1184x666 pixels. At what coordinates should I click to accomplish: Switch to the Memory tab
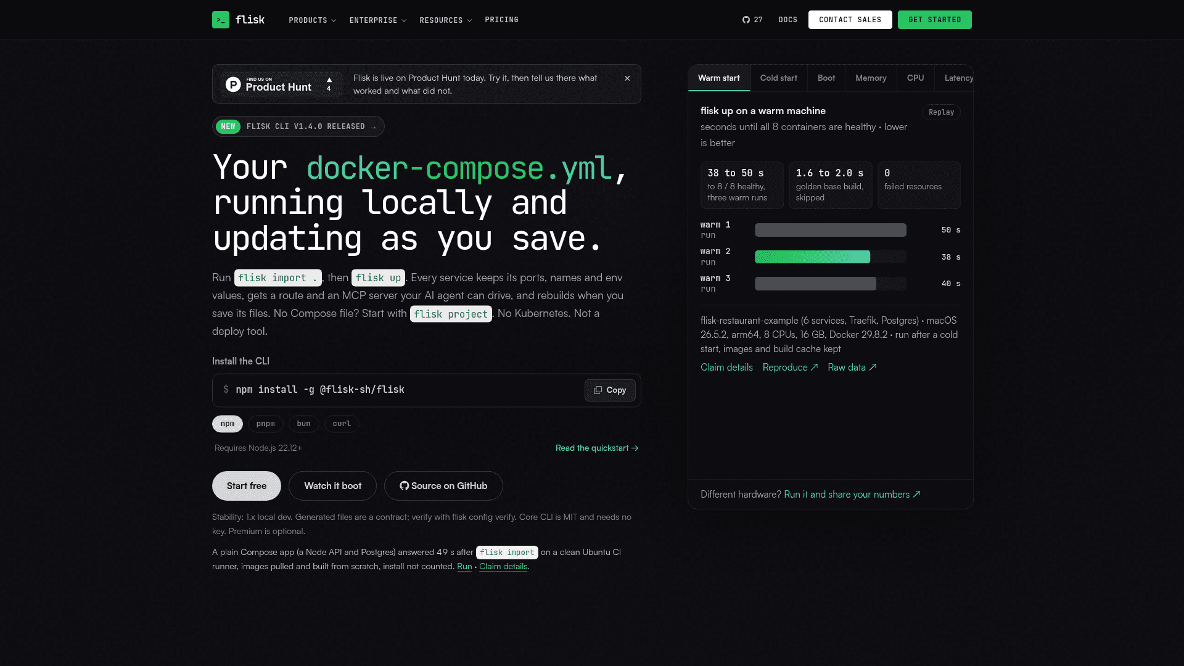tap(871, 78)
